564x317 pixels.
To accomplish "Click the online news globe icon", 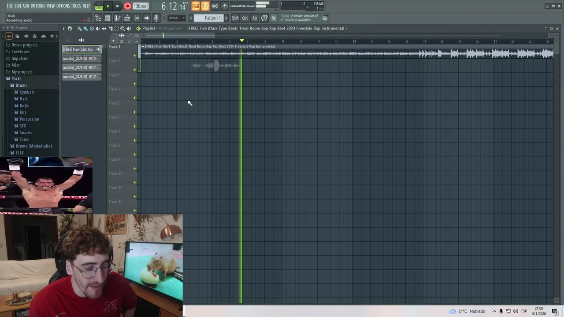I will (325, 18).
